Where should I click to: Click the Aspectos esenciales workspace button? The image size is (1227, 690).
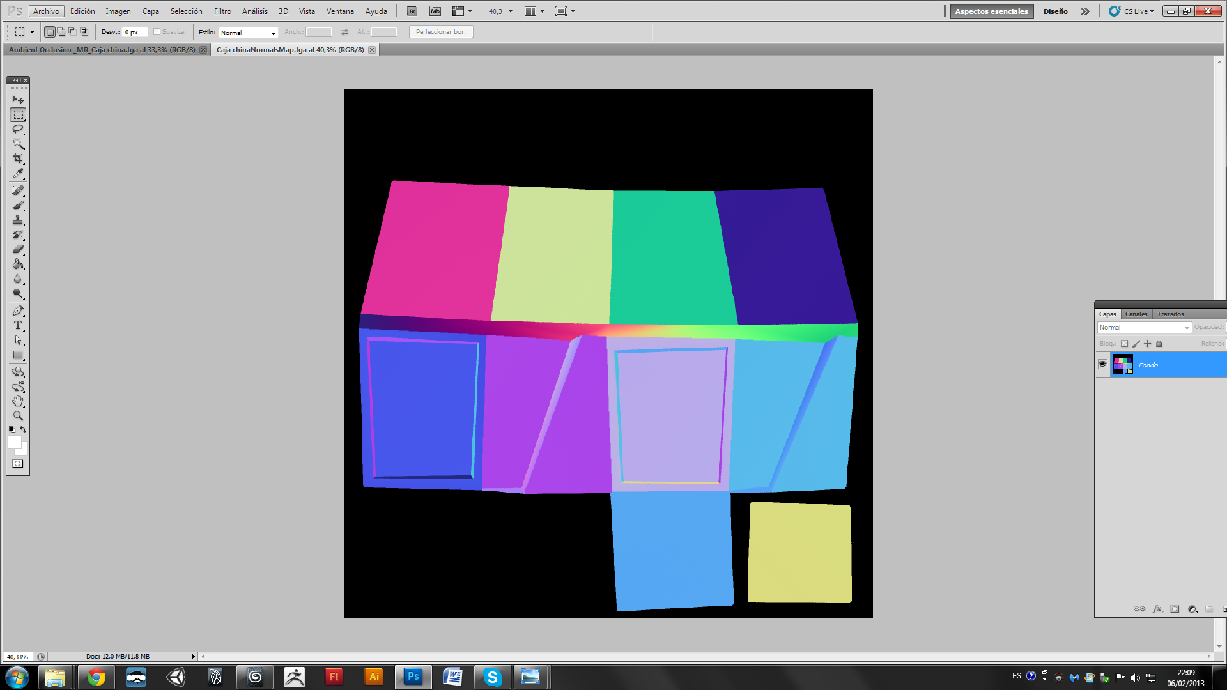point(991,11)
